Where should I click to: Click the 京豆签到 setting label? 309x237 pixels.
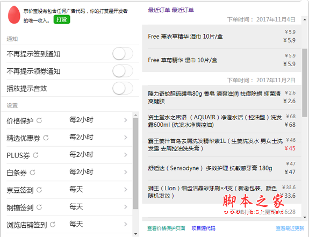coord(20,190)
